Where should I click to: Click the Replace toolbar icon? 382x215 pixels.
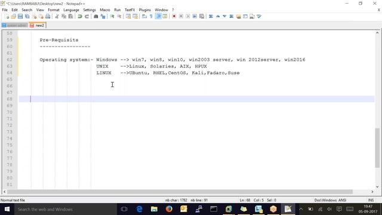pyautogui.click(x=103, y=16)
